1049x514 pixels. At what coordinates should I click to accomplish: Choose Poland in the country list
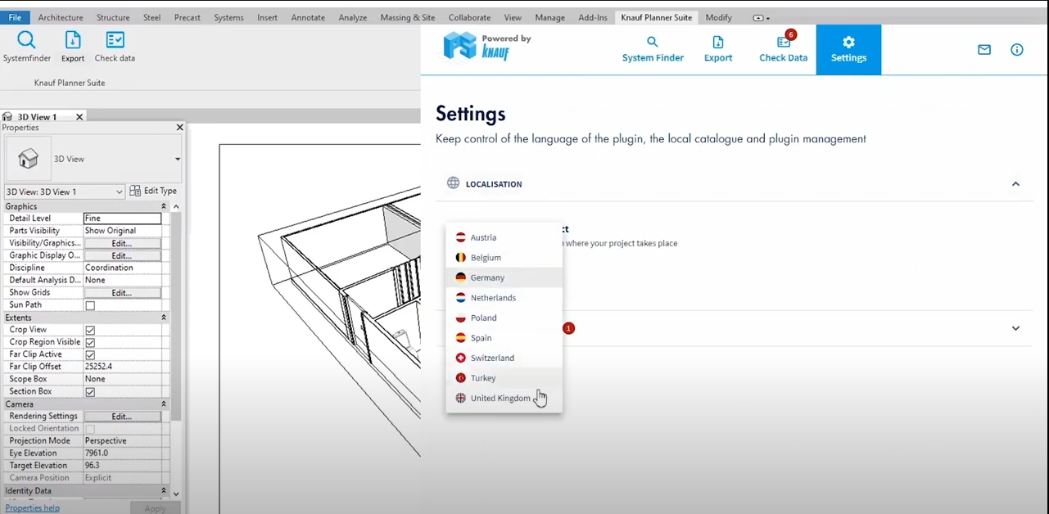pyautogui.click(x=504, y=318)
